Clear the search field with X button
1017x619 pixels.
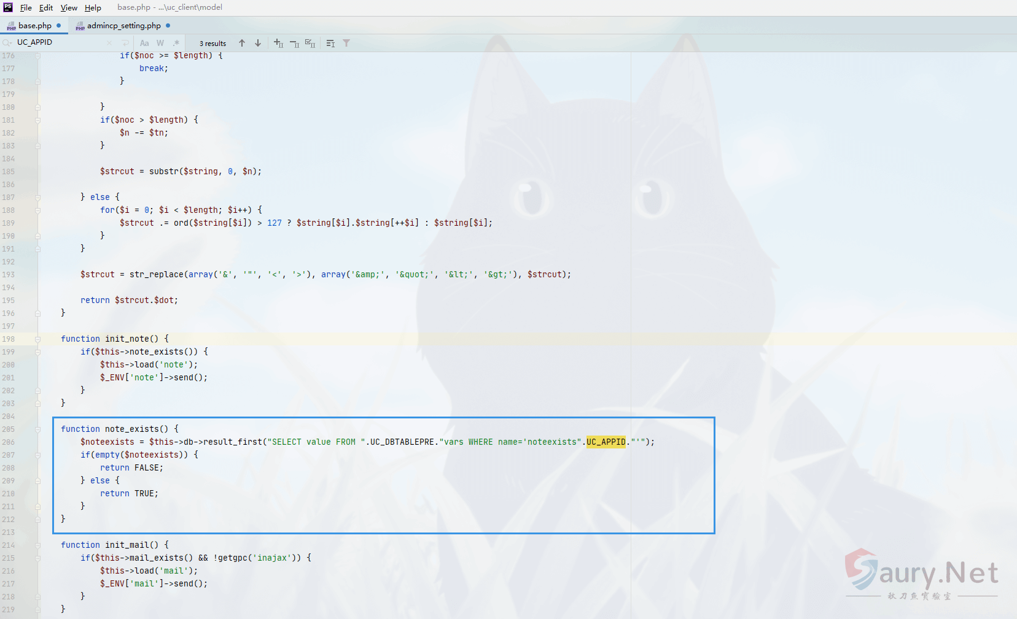coord(109,43)
